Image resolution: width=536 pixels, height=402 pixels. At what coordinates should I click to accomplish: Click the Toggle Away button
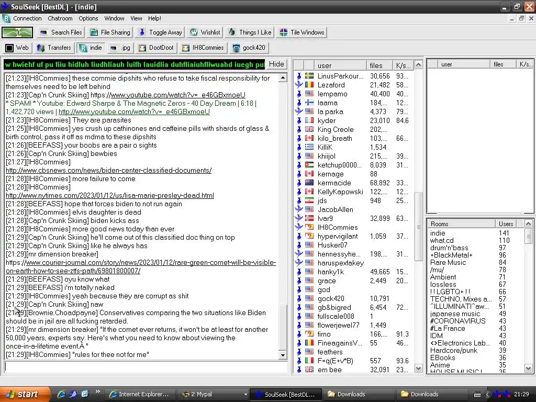160,32
